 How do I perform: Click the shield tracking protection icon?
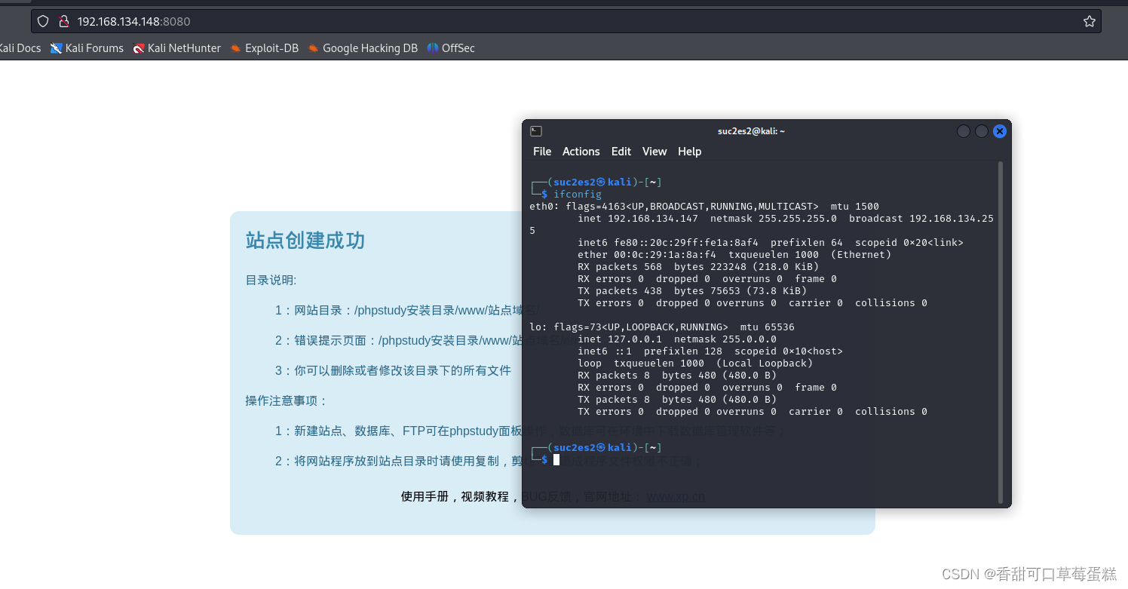[x=43, y=21]
